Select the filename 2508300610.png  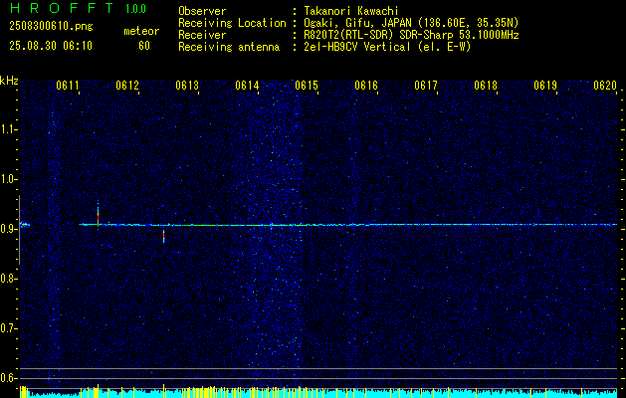[x=51, y=27]
